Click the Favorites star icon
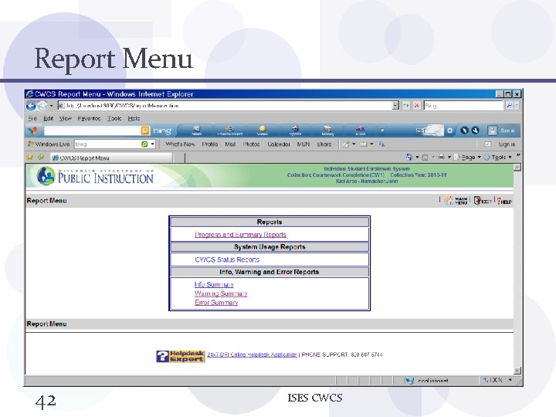 (x=30, y=157)
